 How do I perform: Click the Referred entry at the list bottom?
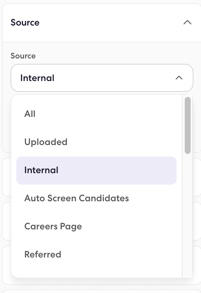(x=96, y=255)
